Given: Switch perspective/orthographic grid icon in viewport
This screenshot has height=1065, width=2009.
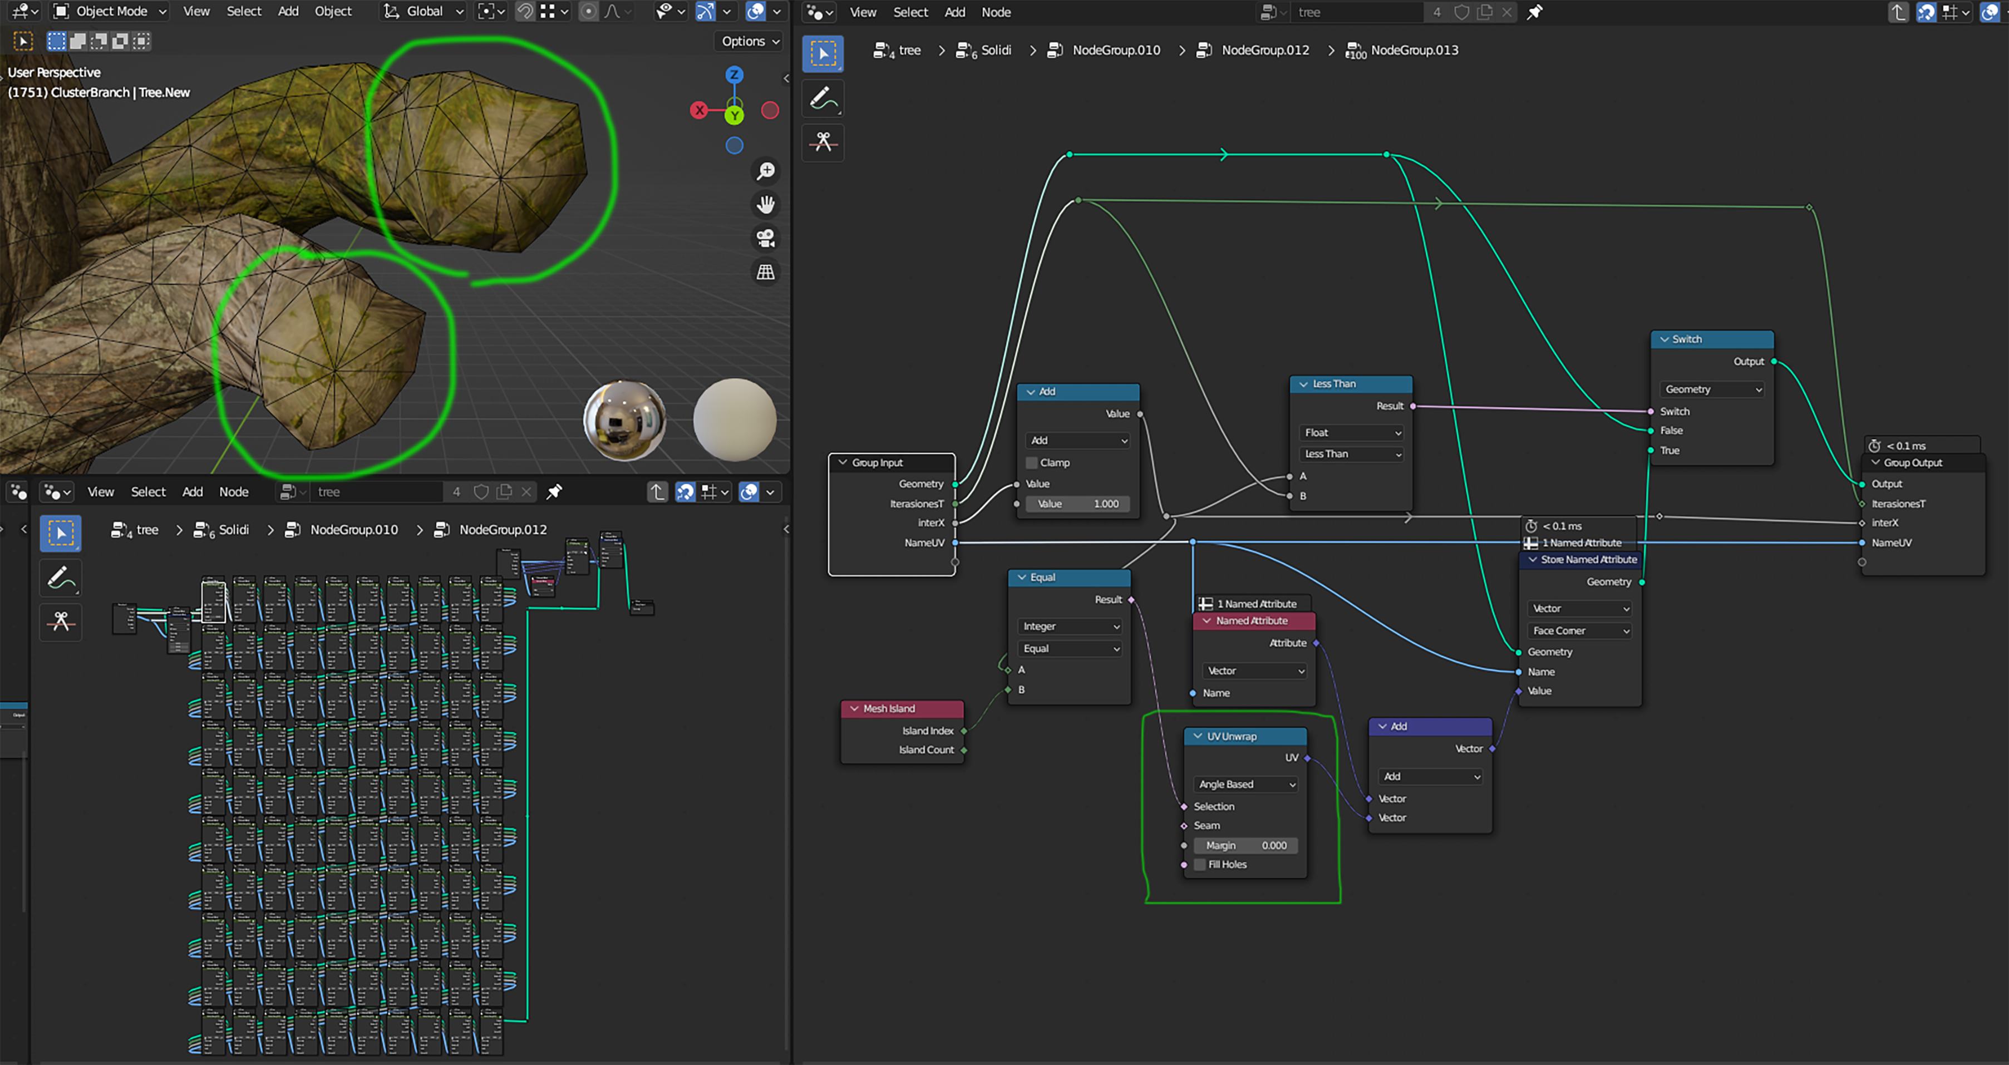Looking at the screenshot, I should tap(766, 272).
